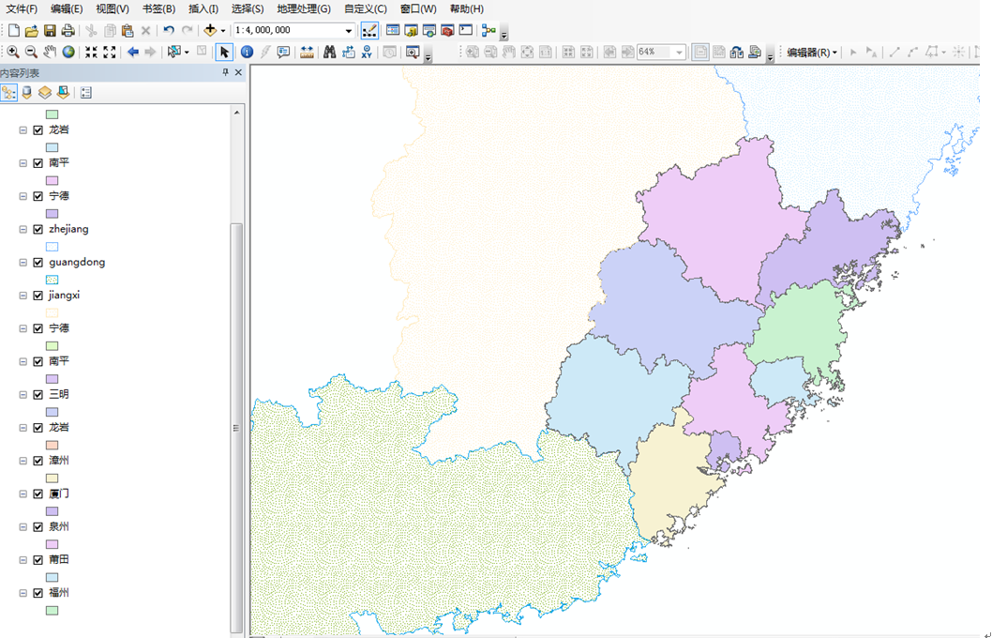The width and height of the screenshot is (992, 638).
Task: Open the 地理处理(G) Geoprocessing menu
Action: [x=304, y=8]
